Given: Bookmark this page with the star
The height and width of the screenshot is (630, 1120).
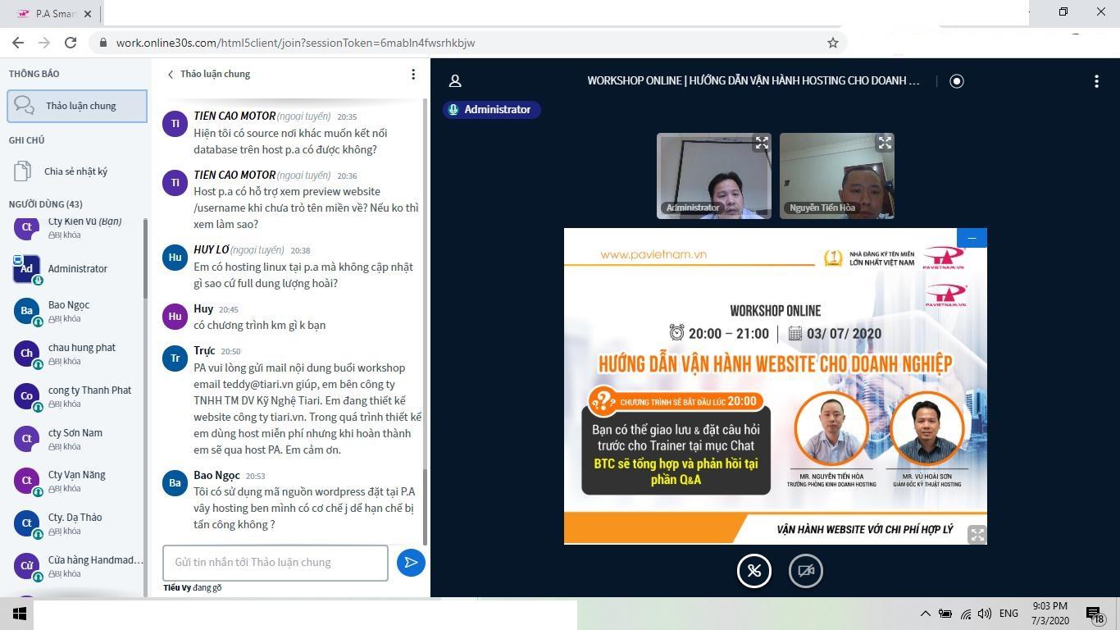Looking at the screenshot, I should pyautogui.click(x=832, y=43).
